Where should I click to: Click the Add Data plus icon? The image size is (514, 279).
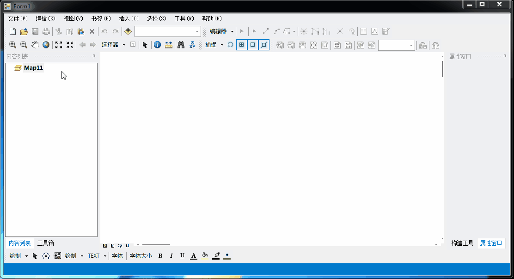pos(128,31)
